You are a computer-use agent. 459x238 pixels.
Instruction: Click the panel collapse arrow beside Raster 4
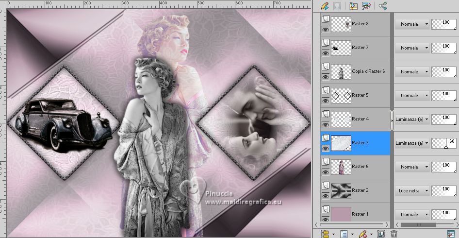(392, 120)
